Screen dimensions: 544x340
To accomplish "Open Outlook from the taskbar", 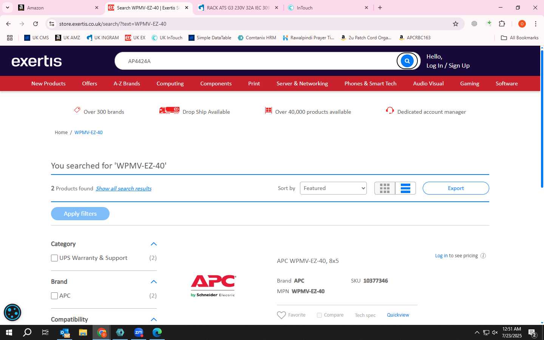I will (65, 332).
